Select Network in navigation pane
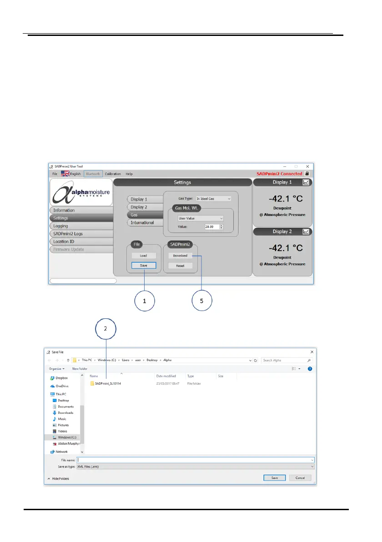The image size is (382, 542). (59, 452)
